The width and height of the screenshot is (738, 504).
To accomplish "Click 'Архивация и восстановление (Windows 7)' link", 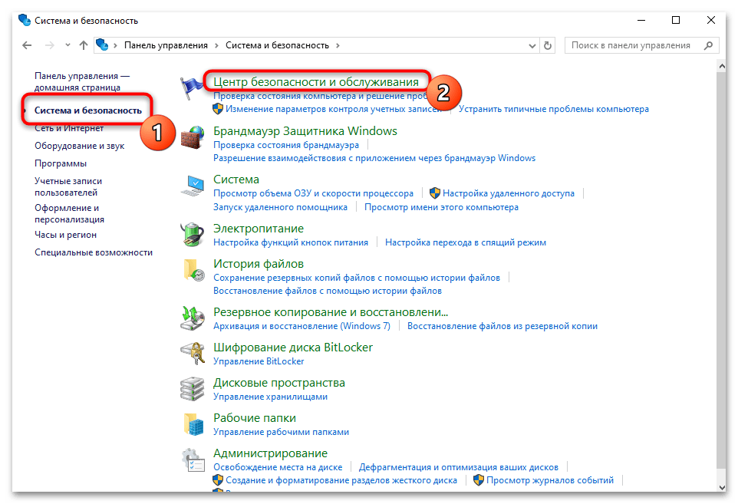I will [301, 326].
